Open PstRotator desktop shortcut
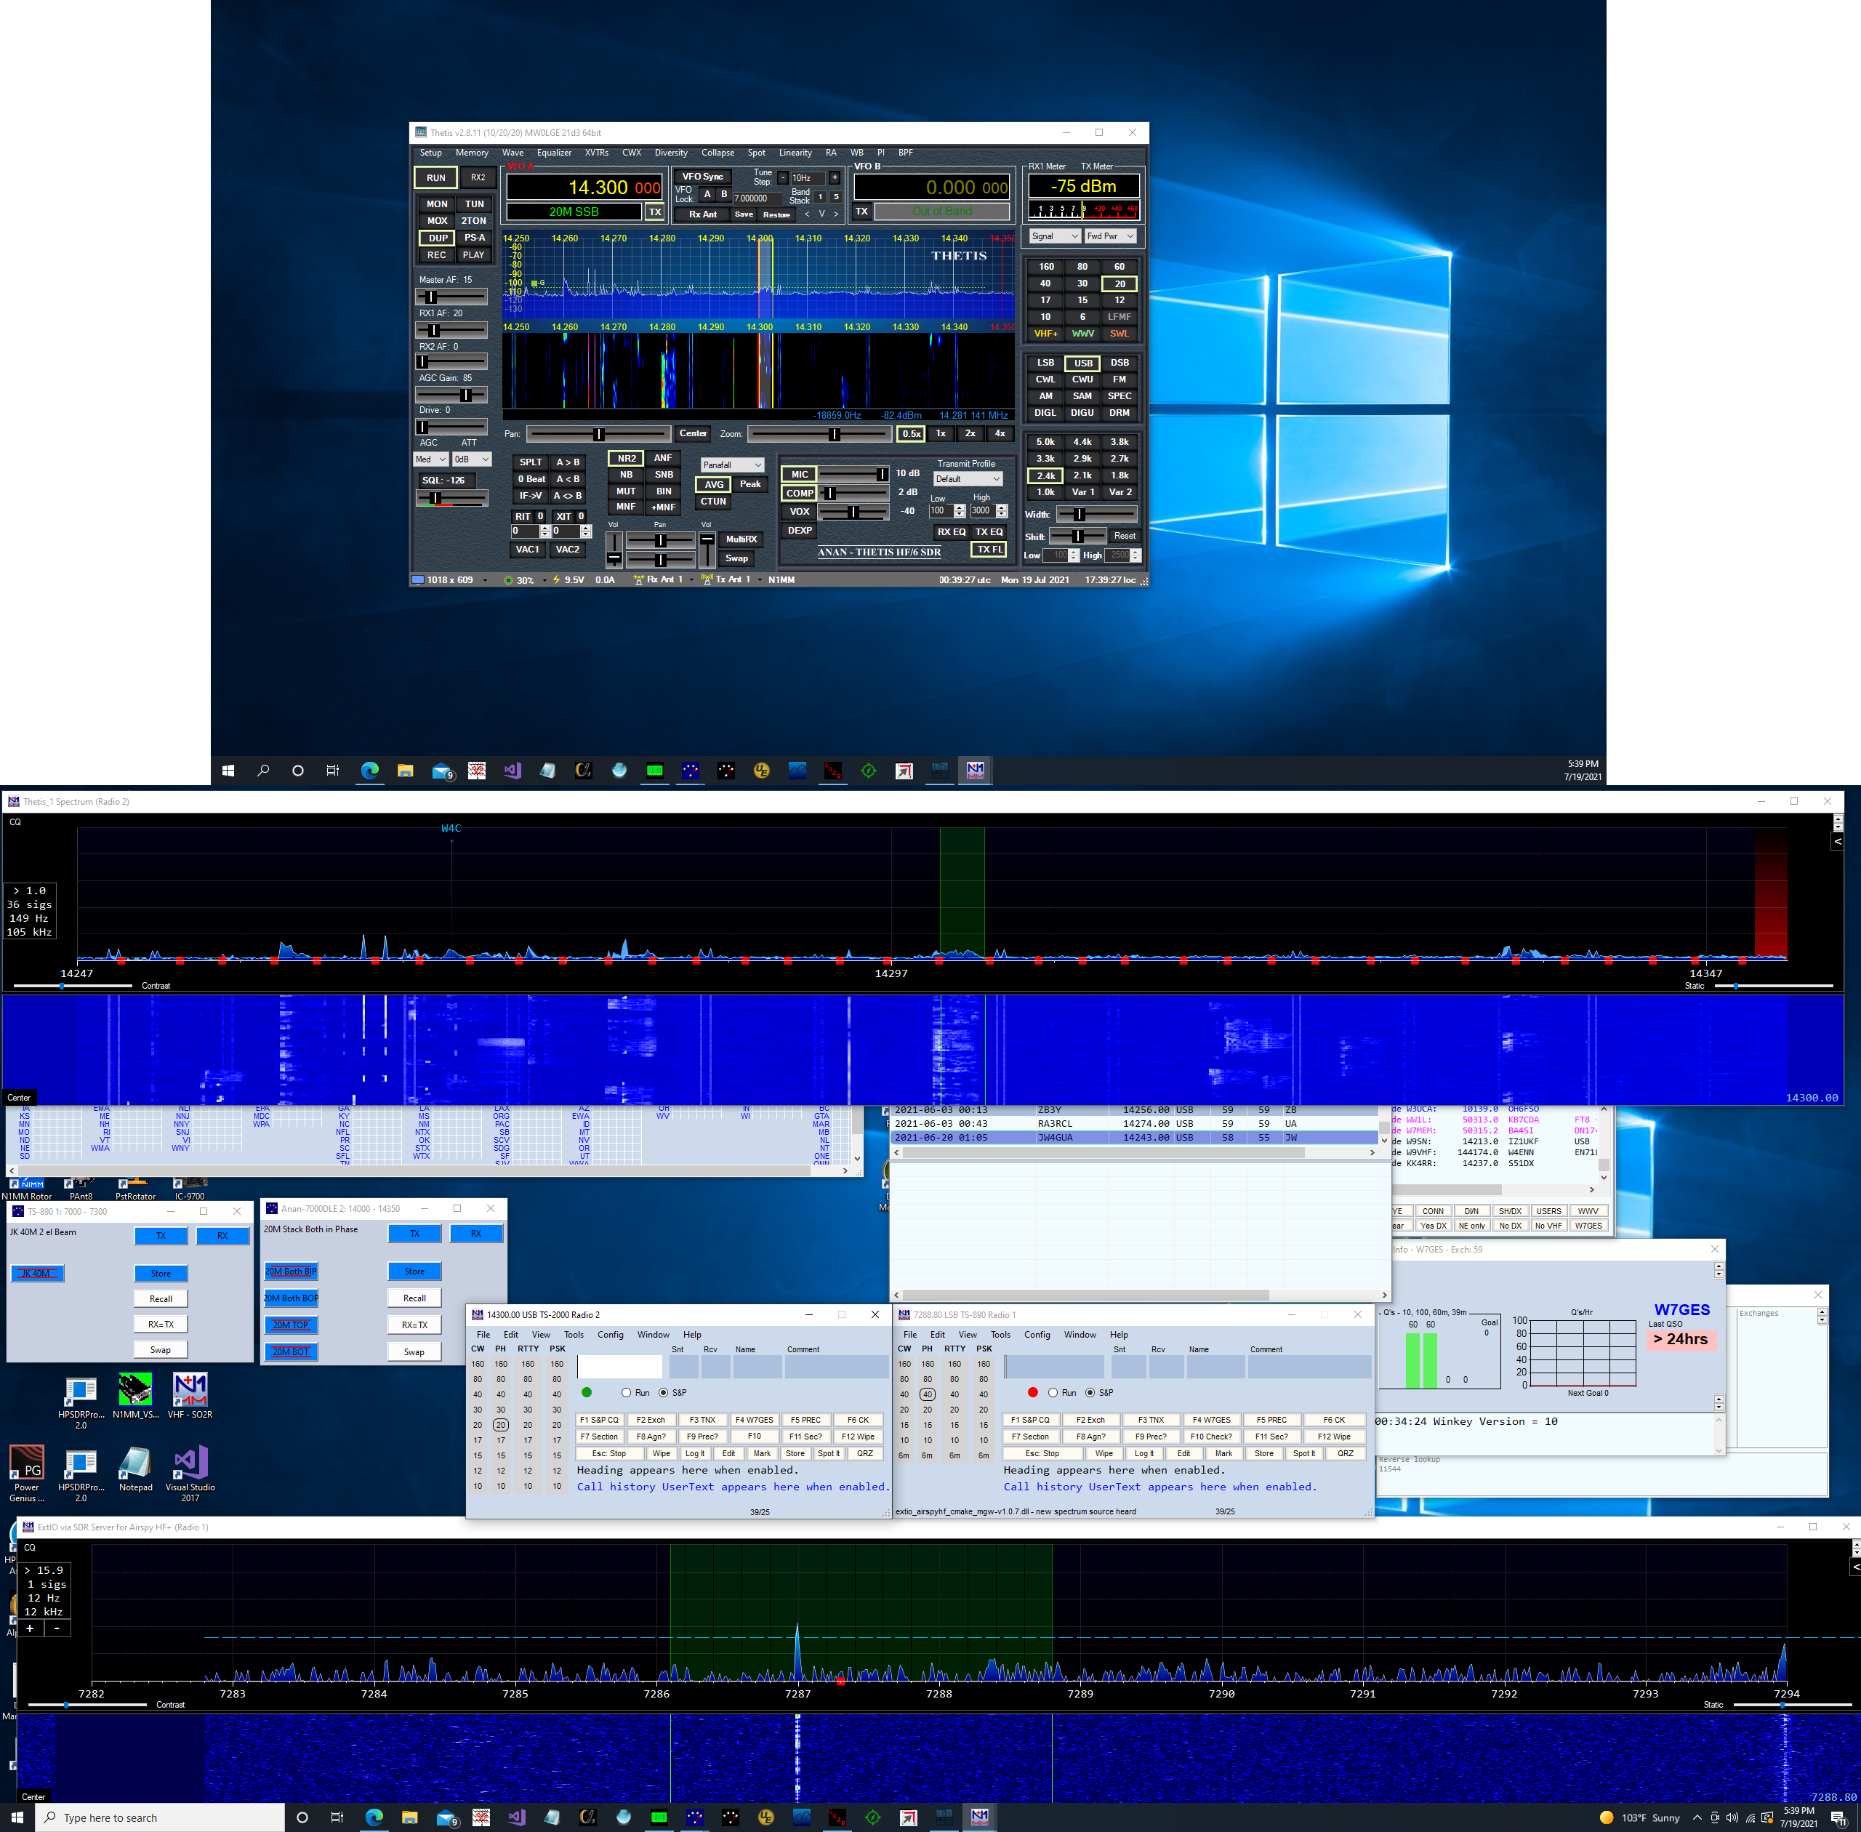The height and width of the screenshot is (1832, 1861). [136, 1189]
